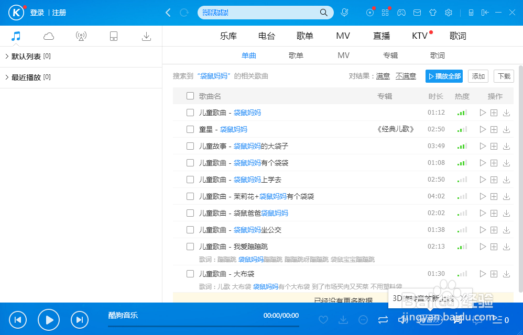Check the checkbox for 童星 - 袋鼠妈妈
523x335 pixels.
(190, 129)
